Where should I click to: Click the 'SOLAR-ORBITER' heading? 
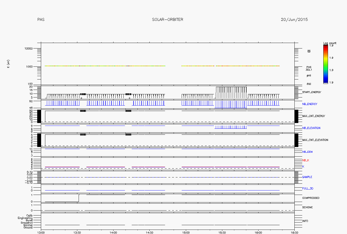pos(168,20)
